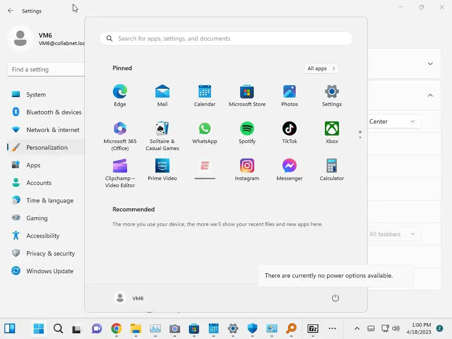452x339 pixels.
Task: Open the Xbox app
Action: pyautogui.click(x=332, y=133)
